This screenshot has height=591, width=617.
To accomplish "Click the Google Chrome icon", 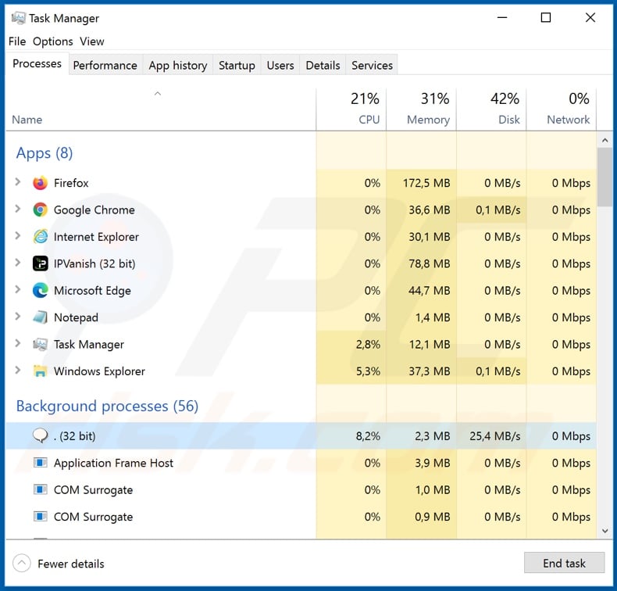I will [x=40, y=210].
